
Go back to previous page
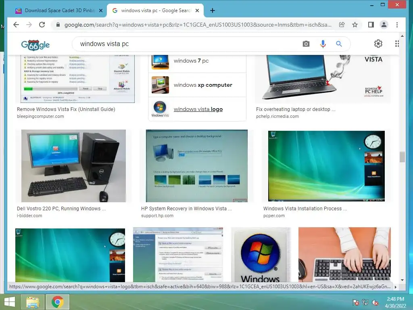coord(16,25)
